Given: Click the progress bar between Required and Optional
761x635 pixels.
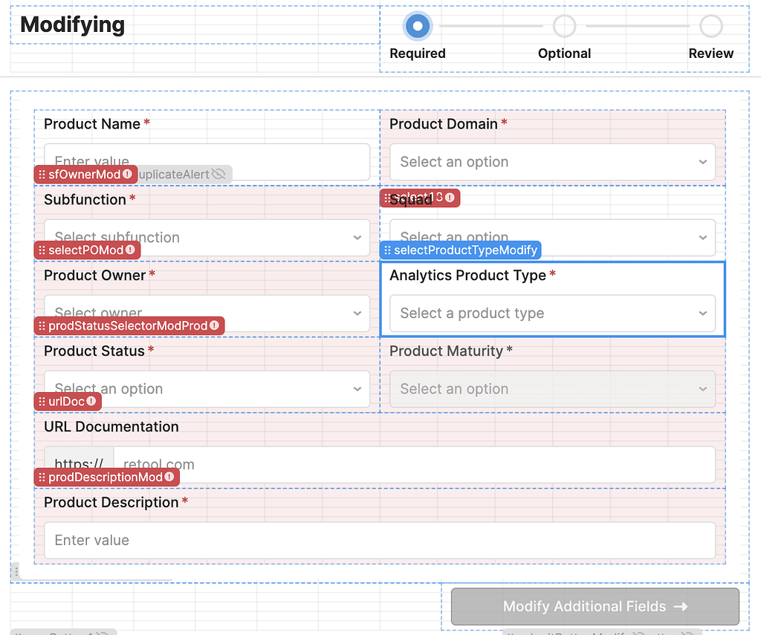Looking at the screenshot, I should pyautogui.click(x=490, y=25).
